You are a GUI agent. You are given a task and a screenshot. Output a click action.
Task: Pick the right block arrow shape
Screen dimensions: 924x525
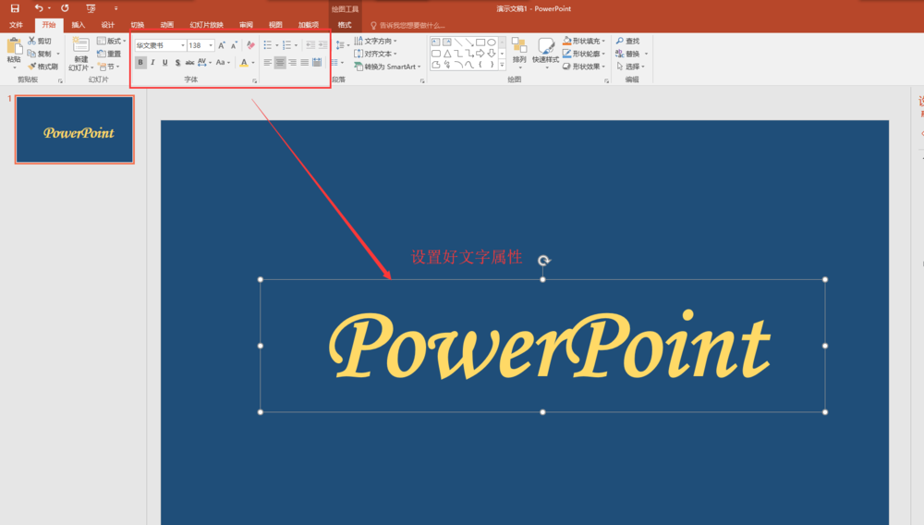point(480,54)
